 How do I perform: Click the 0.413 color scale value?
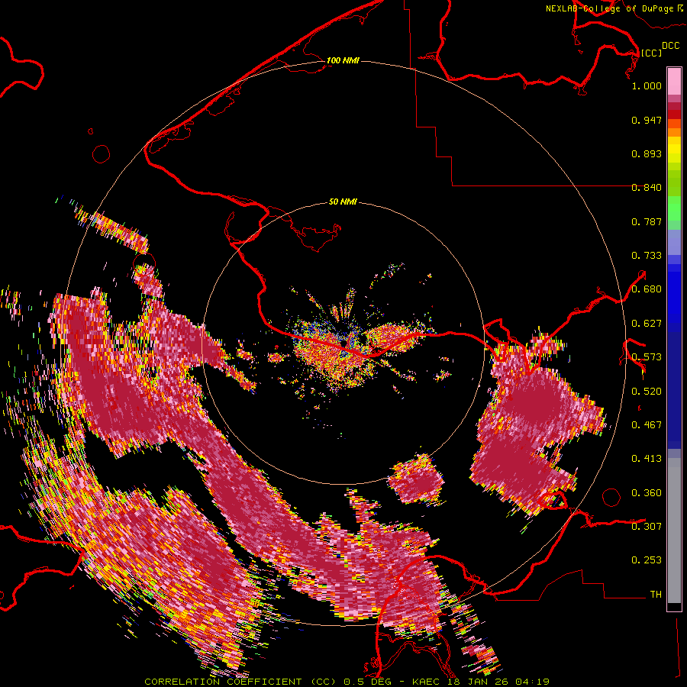(x=647, y=459)
